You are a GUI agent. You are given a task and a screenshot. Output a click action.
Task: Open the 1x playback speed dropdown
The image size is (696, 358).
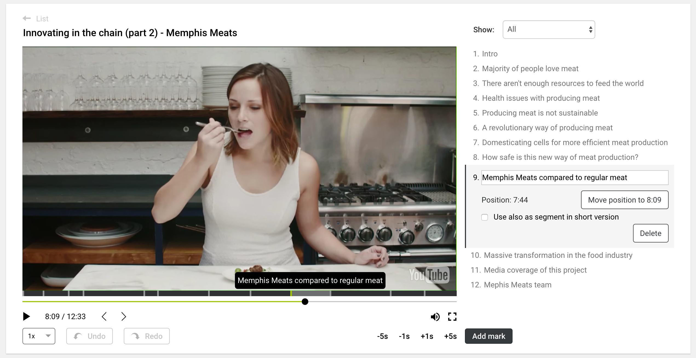(x=39, y=336)
